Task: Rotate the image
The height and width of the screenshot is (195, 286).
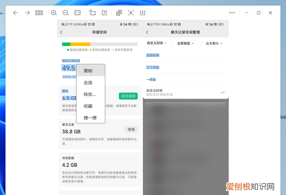Action: [x=93, y=12]
